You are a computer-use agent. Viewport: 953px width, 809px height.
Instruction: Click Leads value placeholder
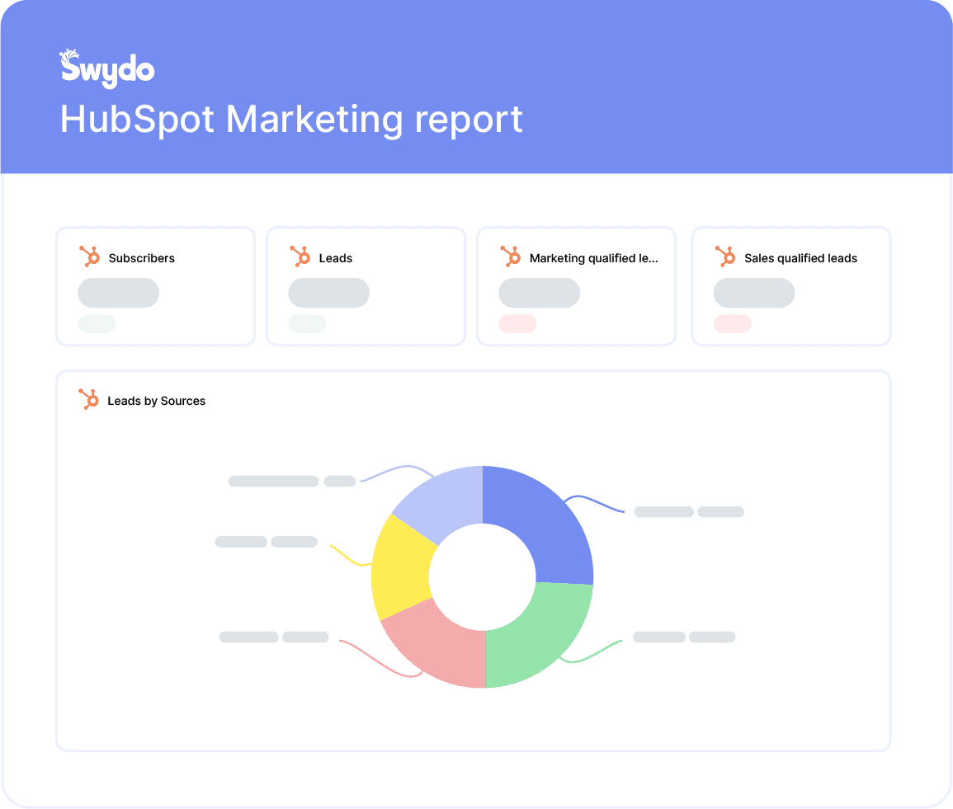329,293
